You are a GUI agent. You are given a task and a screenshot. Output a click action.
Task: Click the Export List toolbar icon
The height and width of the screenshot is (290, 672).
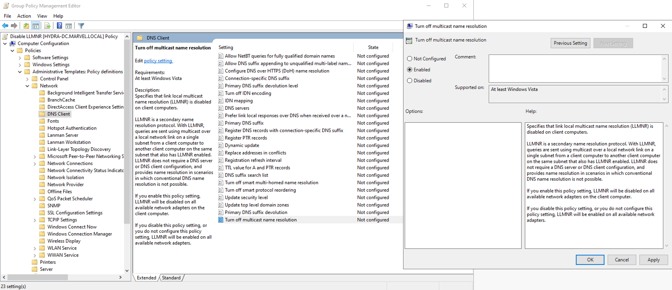(x=47, y=26)
